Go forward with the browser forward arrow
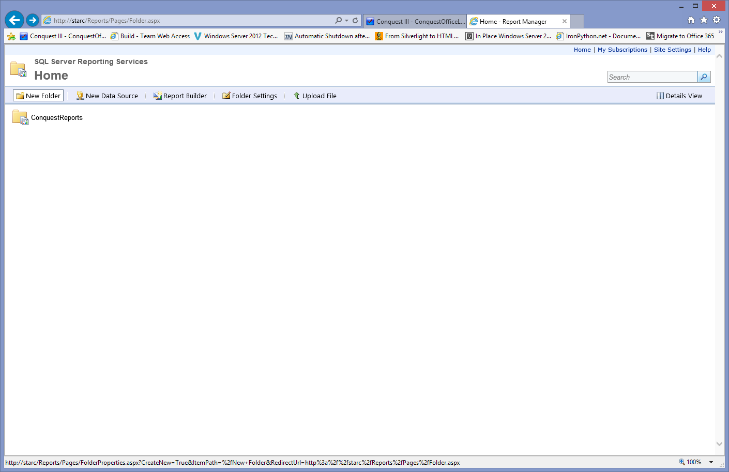This screenshot has height=472, width=729. 33,20
